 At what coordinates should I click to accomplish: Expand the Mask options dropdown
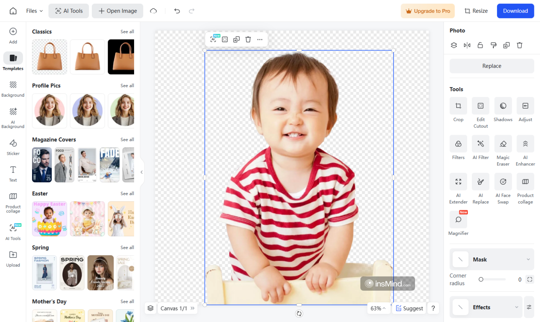pyautogui.click(x=528, y=259)
